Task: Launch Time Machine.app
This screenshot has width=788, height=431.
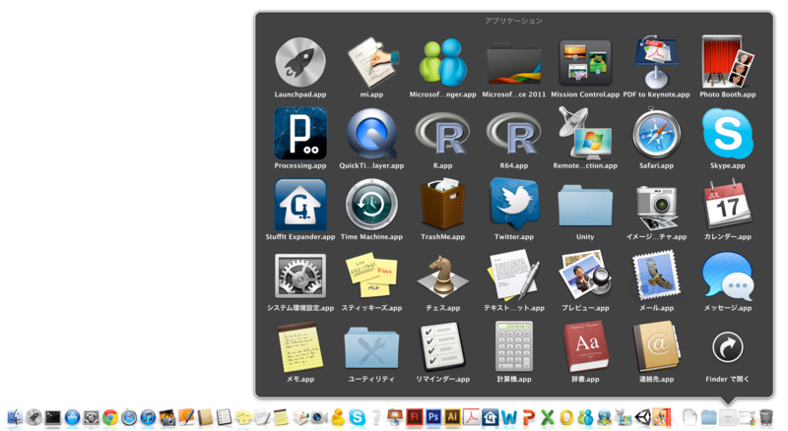Action: click(x=371, y=205)
